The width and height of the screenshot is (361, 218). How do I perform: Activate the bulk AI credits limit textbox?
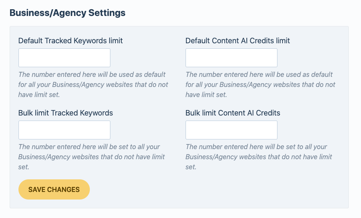231,130
